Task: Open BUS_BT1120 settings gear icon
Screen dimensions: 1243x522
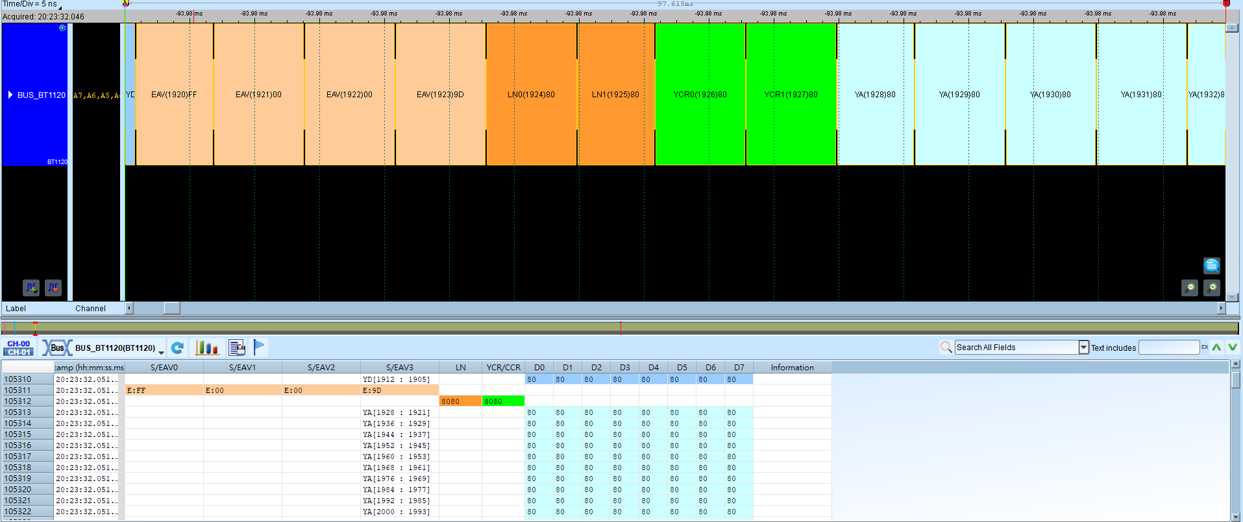Action: [62, 28]
